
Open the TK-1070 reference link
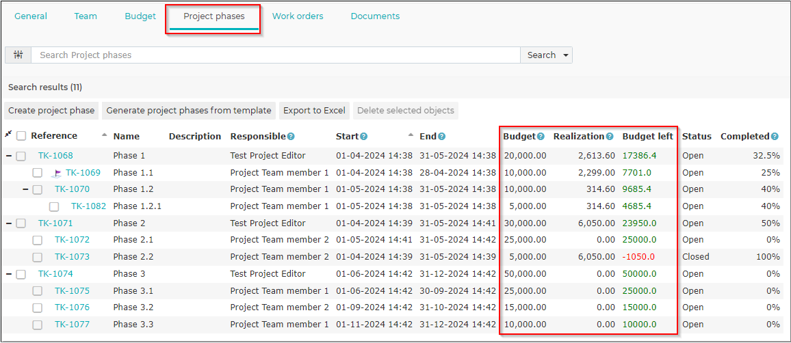click(72, 189)
